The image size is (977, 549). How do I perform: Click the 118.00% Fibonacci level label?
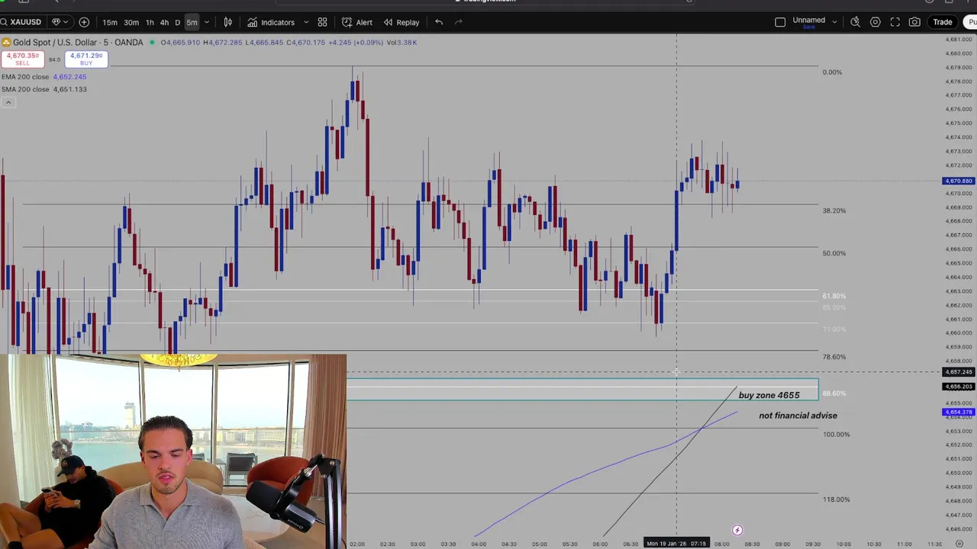coord(836,499)
